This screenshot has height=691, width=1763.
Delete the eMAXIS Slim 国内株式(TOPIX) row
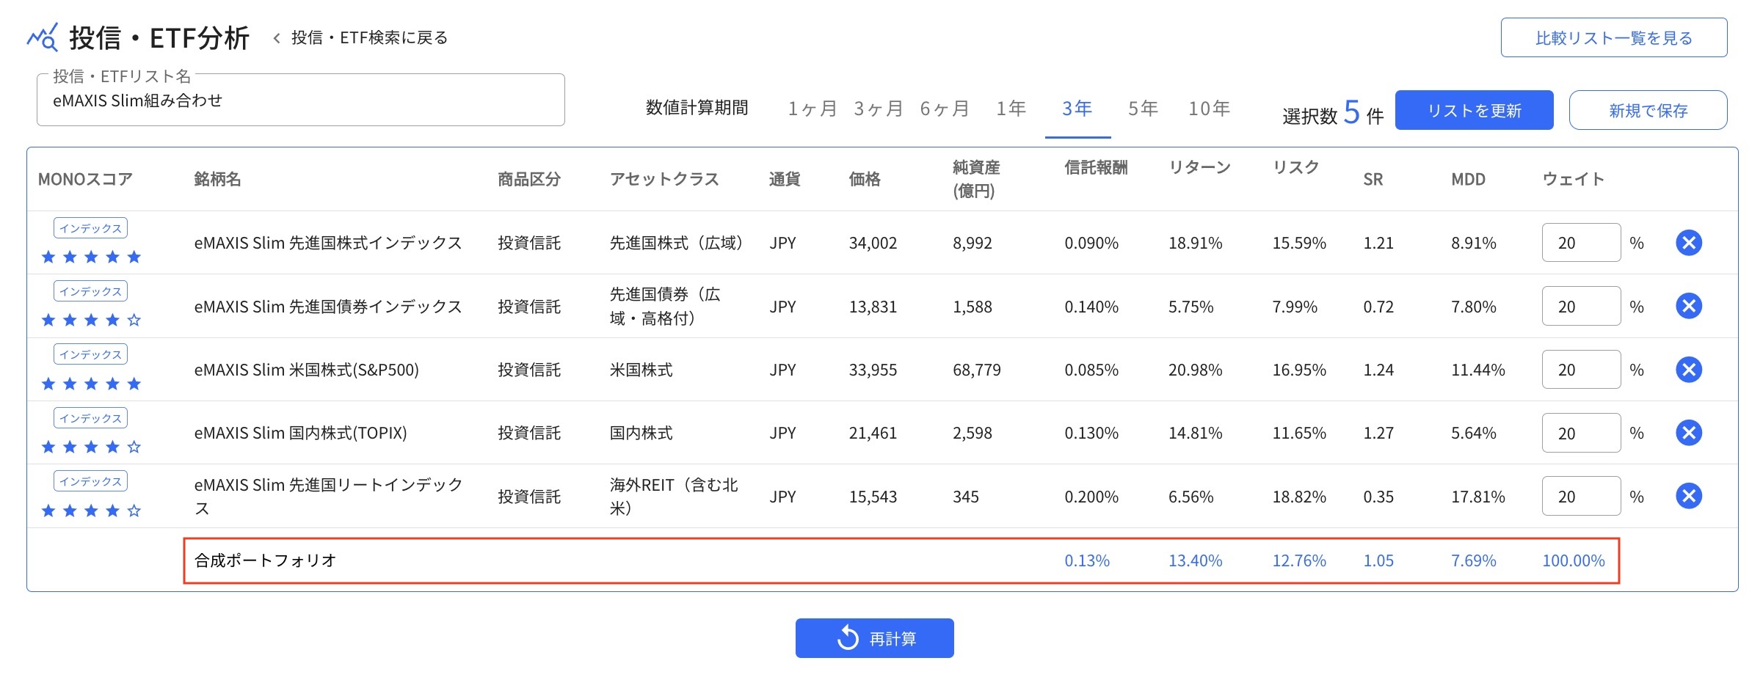tap(1689, 433)
